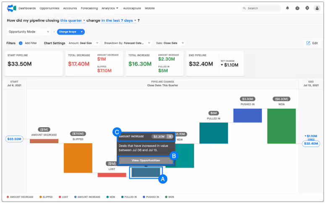The image size is (325, 203).
Task: Open the notifications bell icon
Action: coord(288,8)
